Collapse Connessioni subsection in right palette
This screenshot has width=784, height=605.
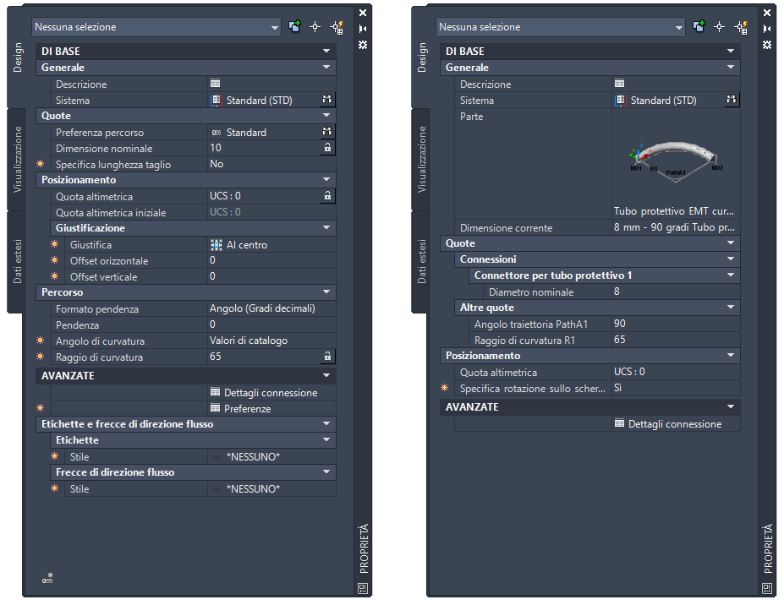click(x=731, y=259)
